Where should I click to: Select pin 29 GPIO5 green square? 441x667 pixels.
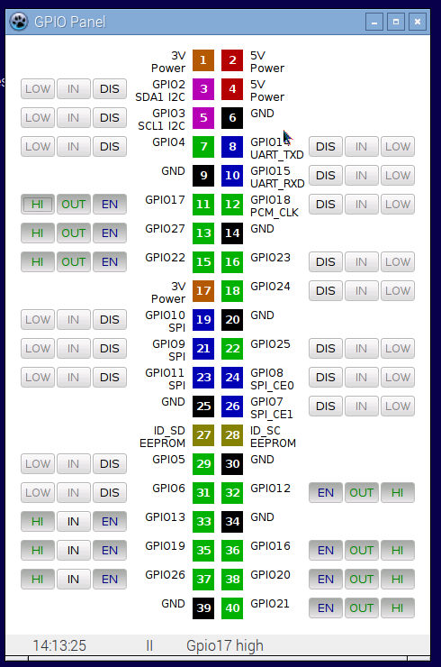click(x=203, y=463)
